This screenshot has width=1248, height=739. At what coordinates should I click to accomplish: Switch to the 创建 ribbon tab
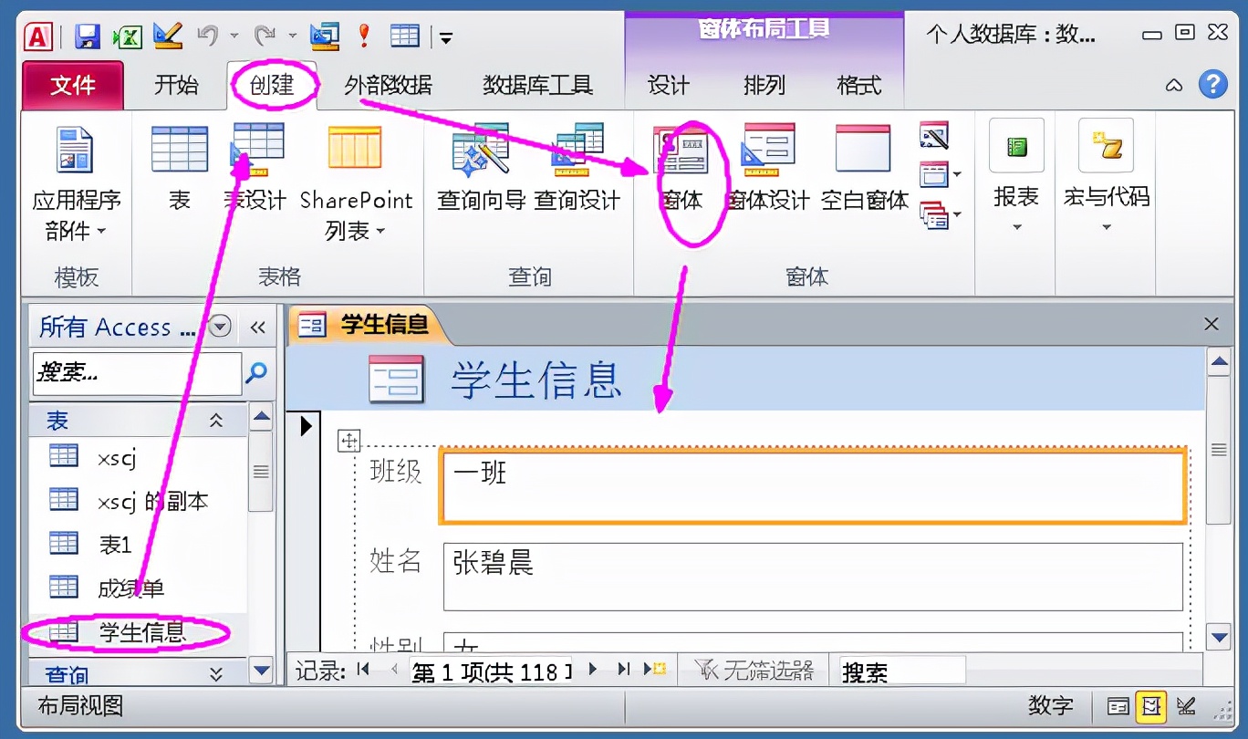tap(273, 85)
